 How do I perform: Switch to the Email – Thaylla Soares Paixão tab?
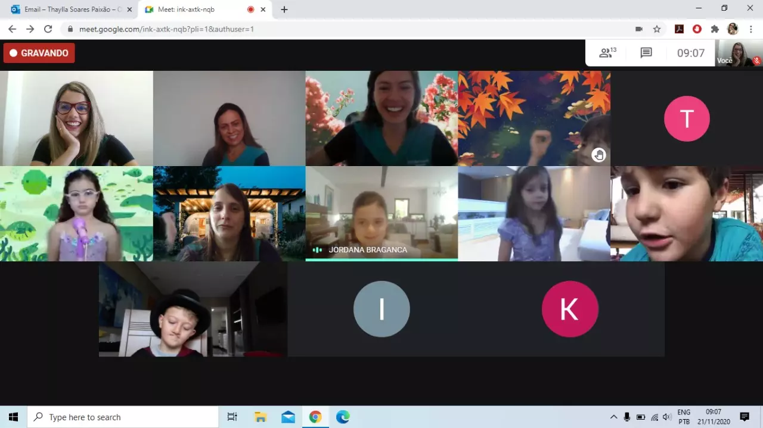click(69, 10)
